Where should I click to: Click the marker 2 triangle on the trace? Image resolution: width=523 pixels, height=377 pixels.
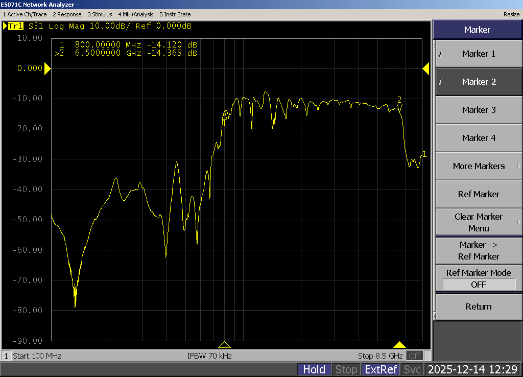pyautogui.click(x=400, y=107)
